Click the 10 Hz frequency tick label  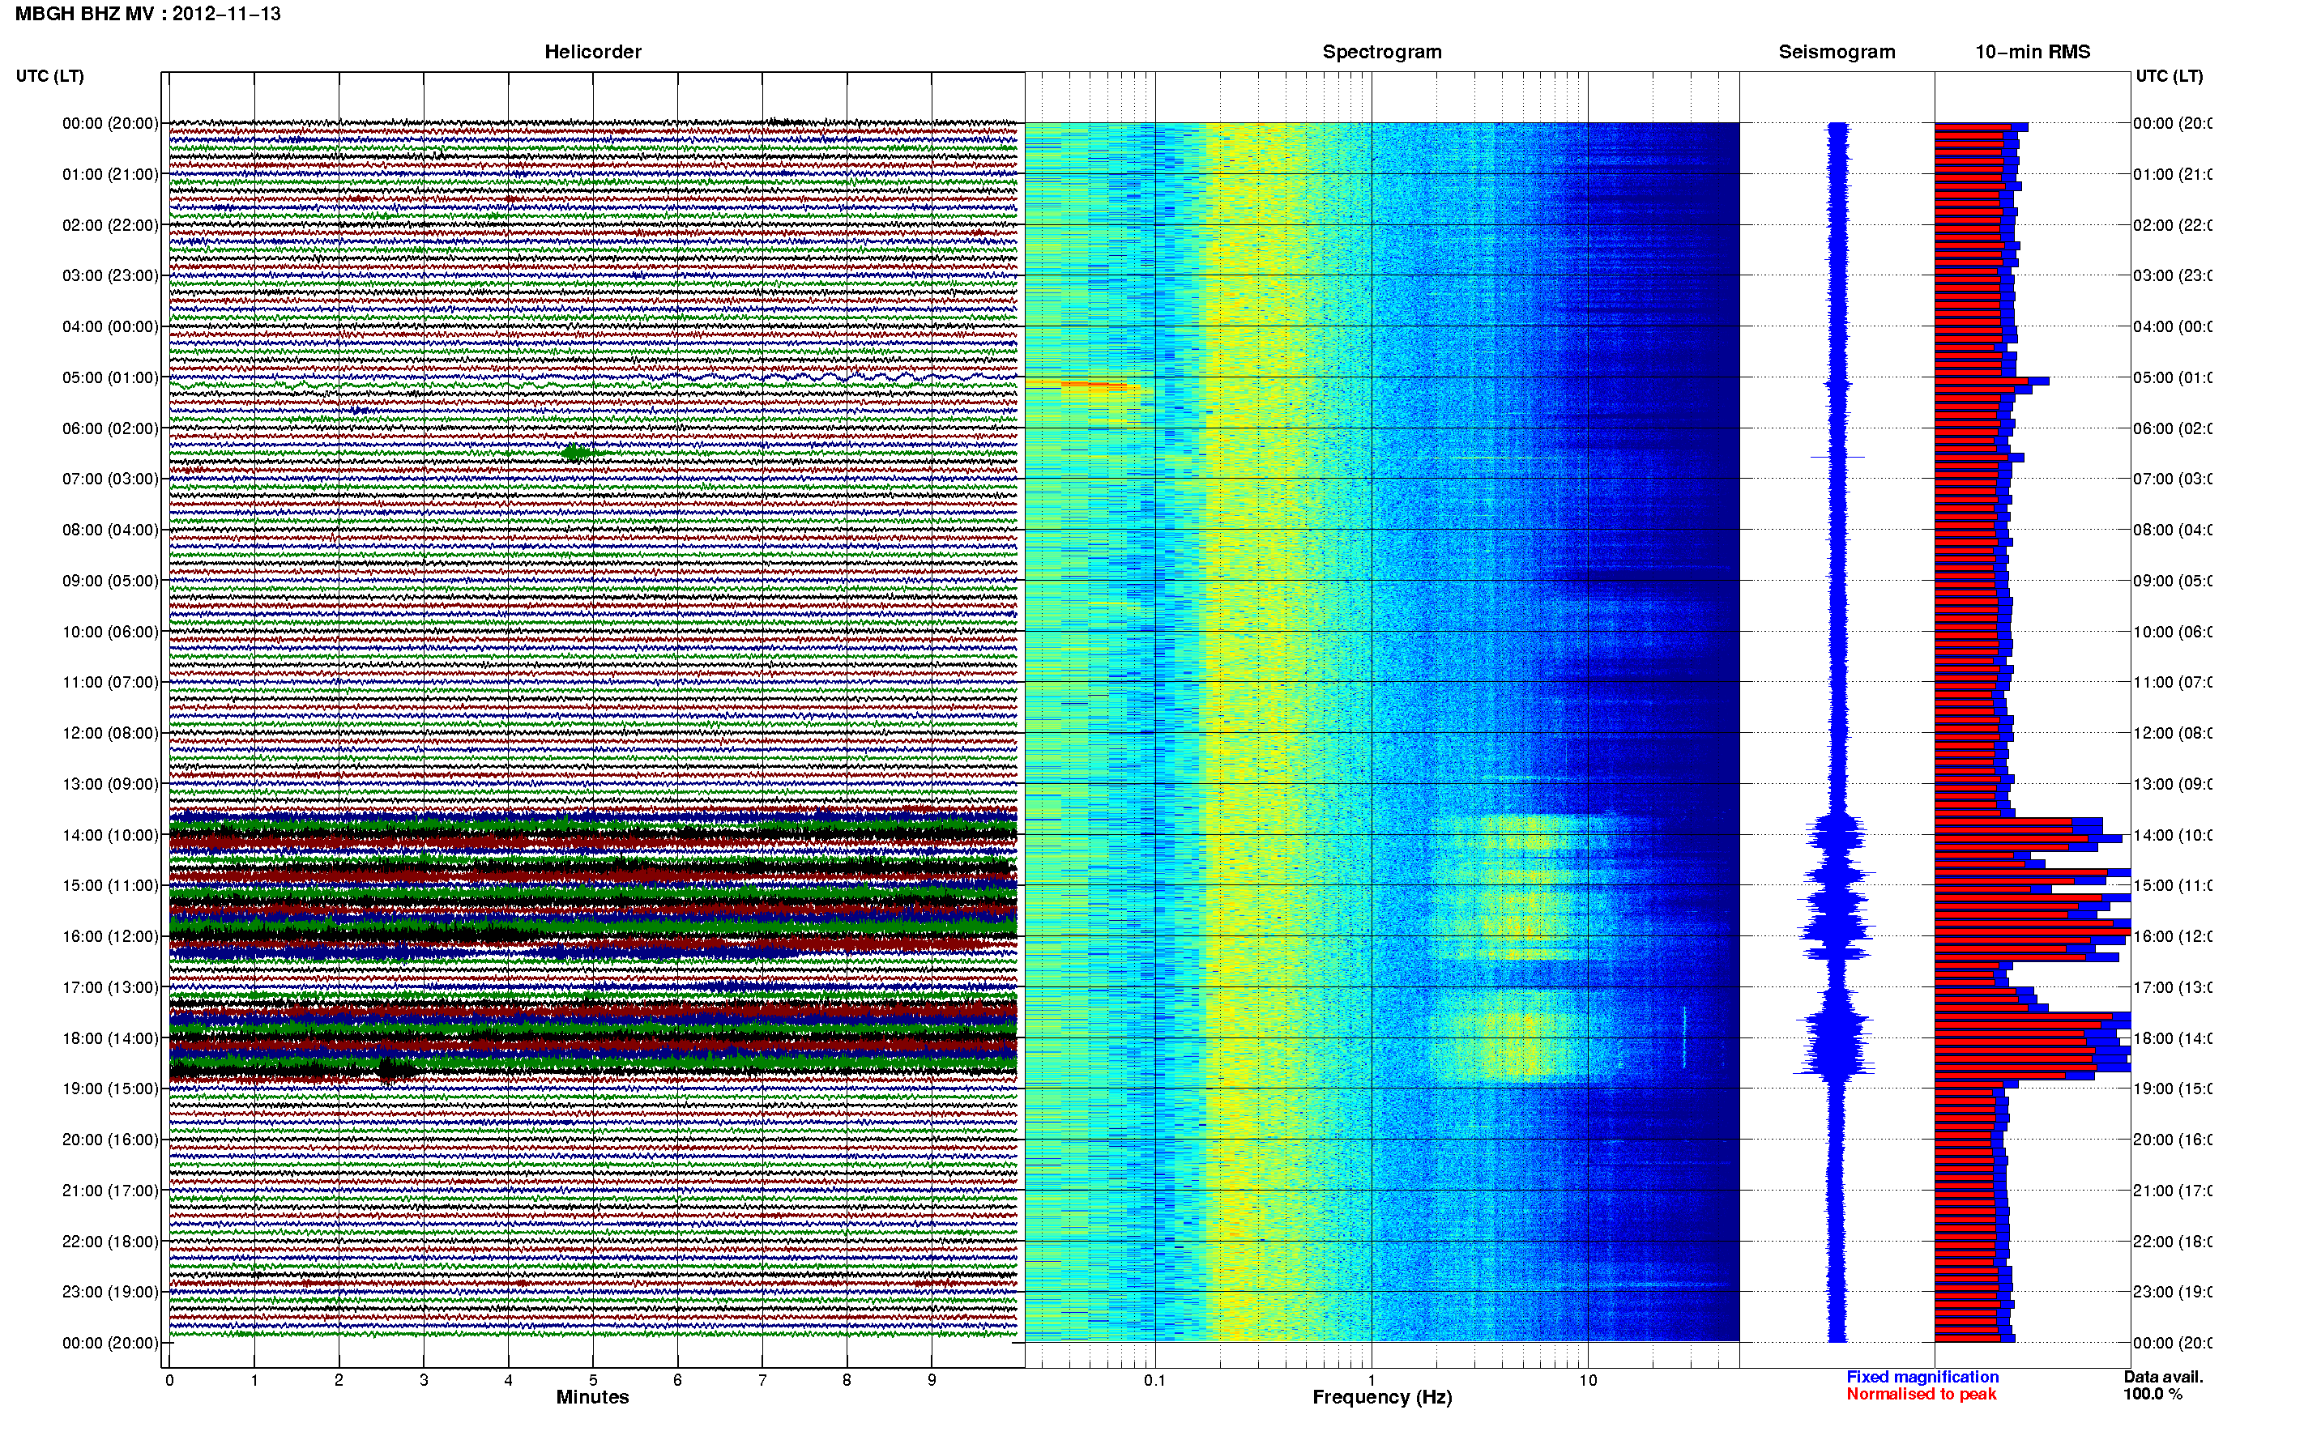point(1588,1380)
